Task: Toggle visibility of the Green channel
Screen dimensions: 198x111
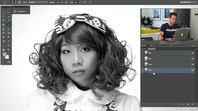Action: [142, 64]
